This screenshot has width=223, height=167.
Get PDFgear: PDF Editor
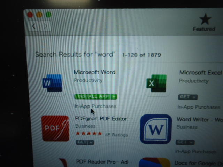click(82, 142)
